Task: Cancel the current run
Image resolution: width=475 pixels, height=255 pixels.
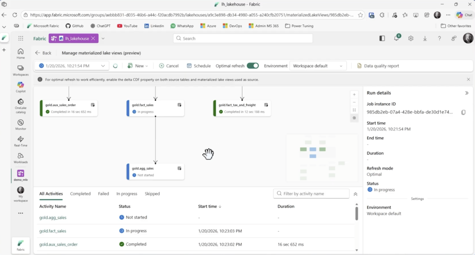Action: (169, 66)
